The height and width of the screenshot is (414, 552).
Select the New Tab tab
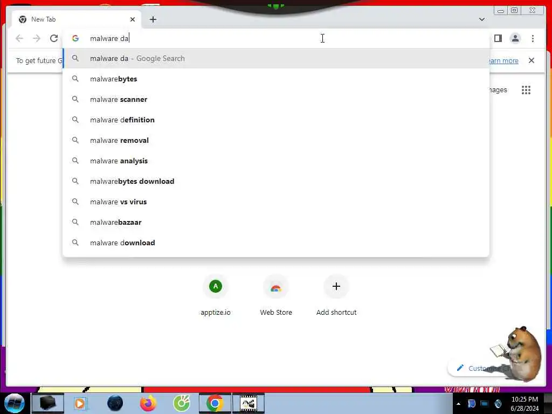click(77, 19)
